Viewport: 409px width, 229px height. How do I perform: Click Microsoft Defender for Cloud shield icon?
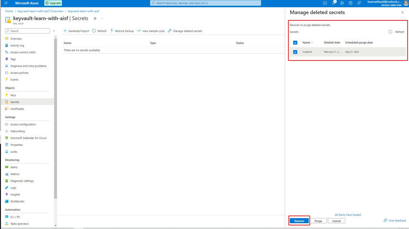[x=7, y=138]
